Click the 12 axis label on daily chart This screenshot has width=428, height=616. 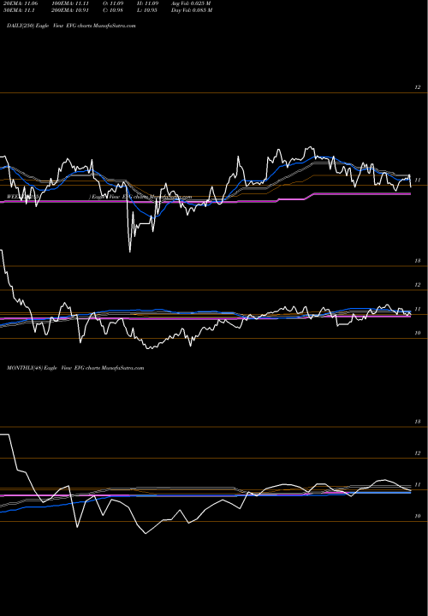tap(418, 87)
